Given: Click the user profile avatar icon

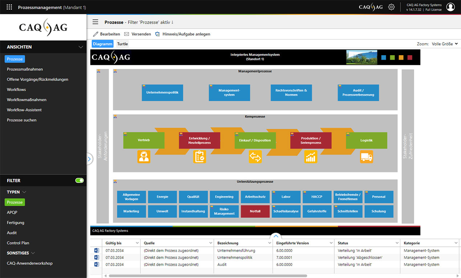Looking at the screenshot, I should tap(450, 7).
